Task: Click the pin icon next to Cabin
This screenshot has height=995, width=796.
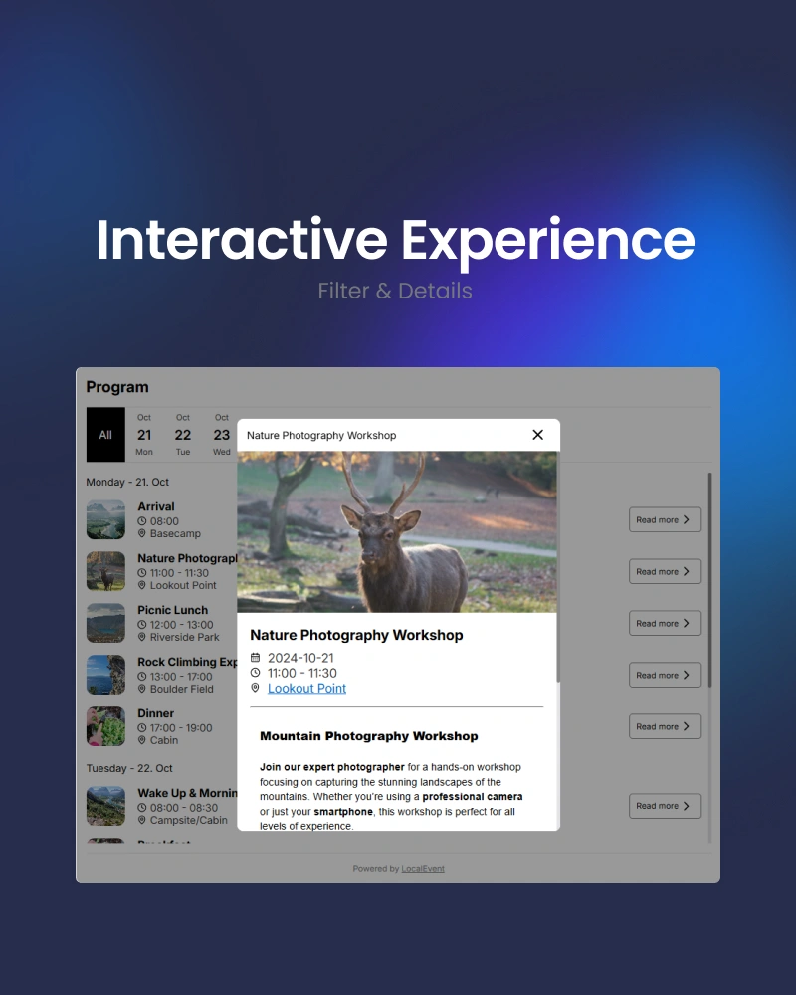Action: (x=142, y=740)
